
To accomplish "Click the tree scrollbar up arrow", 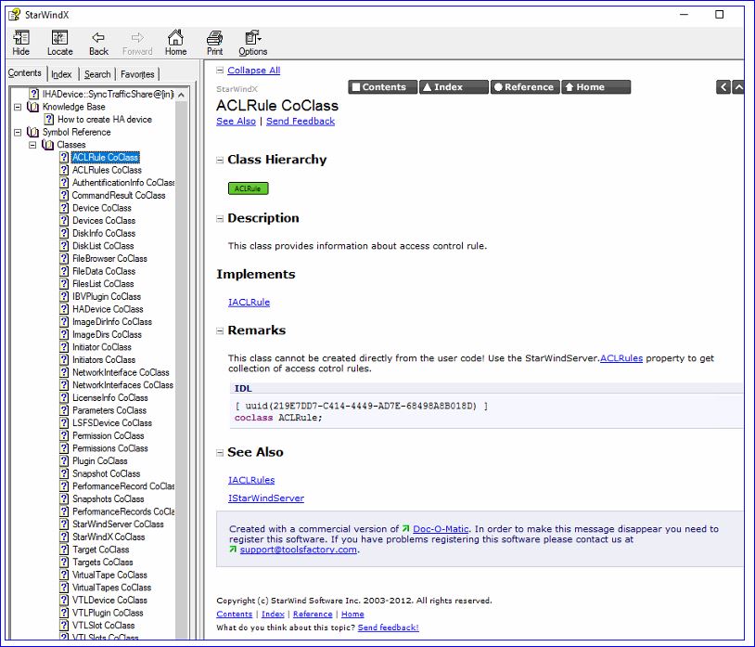I will pos(182,95).
